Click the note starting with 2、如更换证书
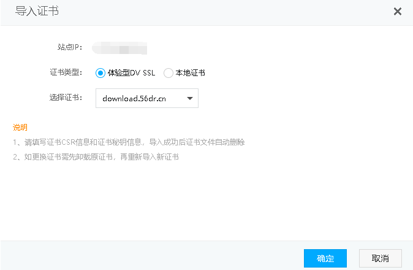 96,157
